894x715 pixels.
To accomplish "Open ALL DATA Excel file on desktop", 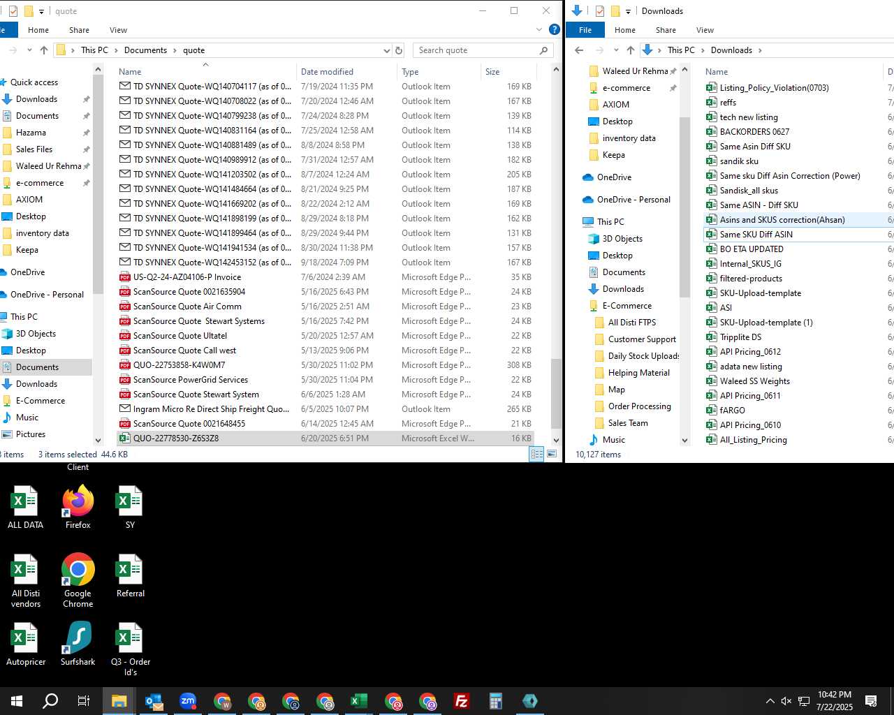I will [x=25, y=507].
